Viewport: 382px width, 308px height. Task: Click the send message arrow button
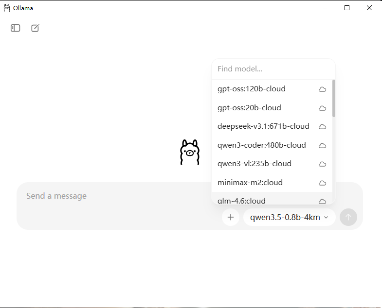348,217
